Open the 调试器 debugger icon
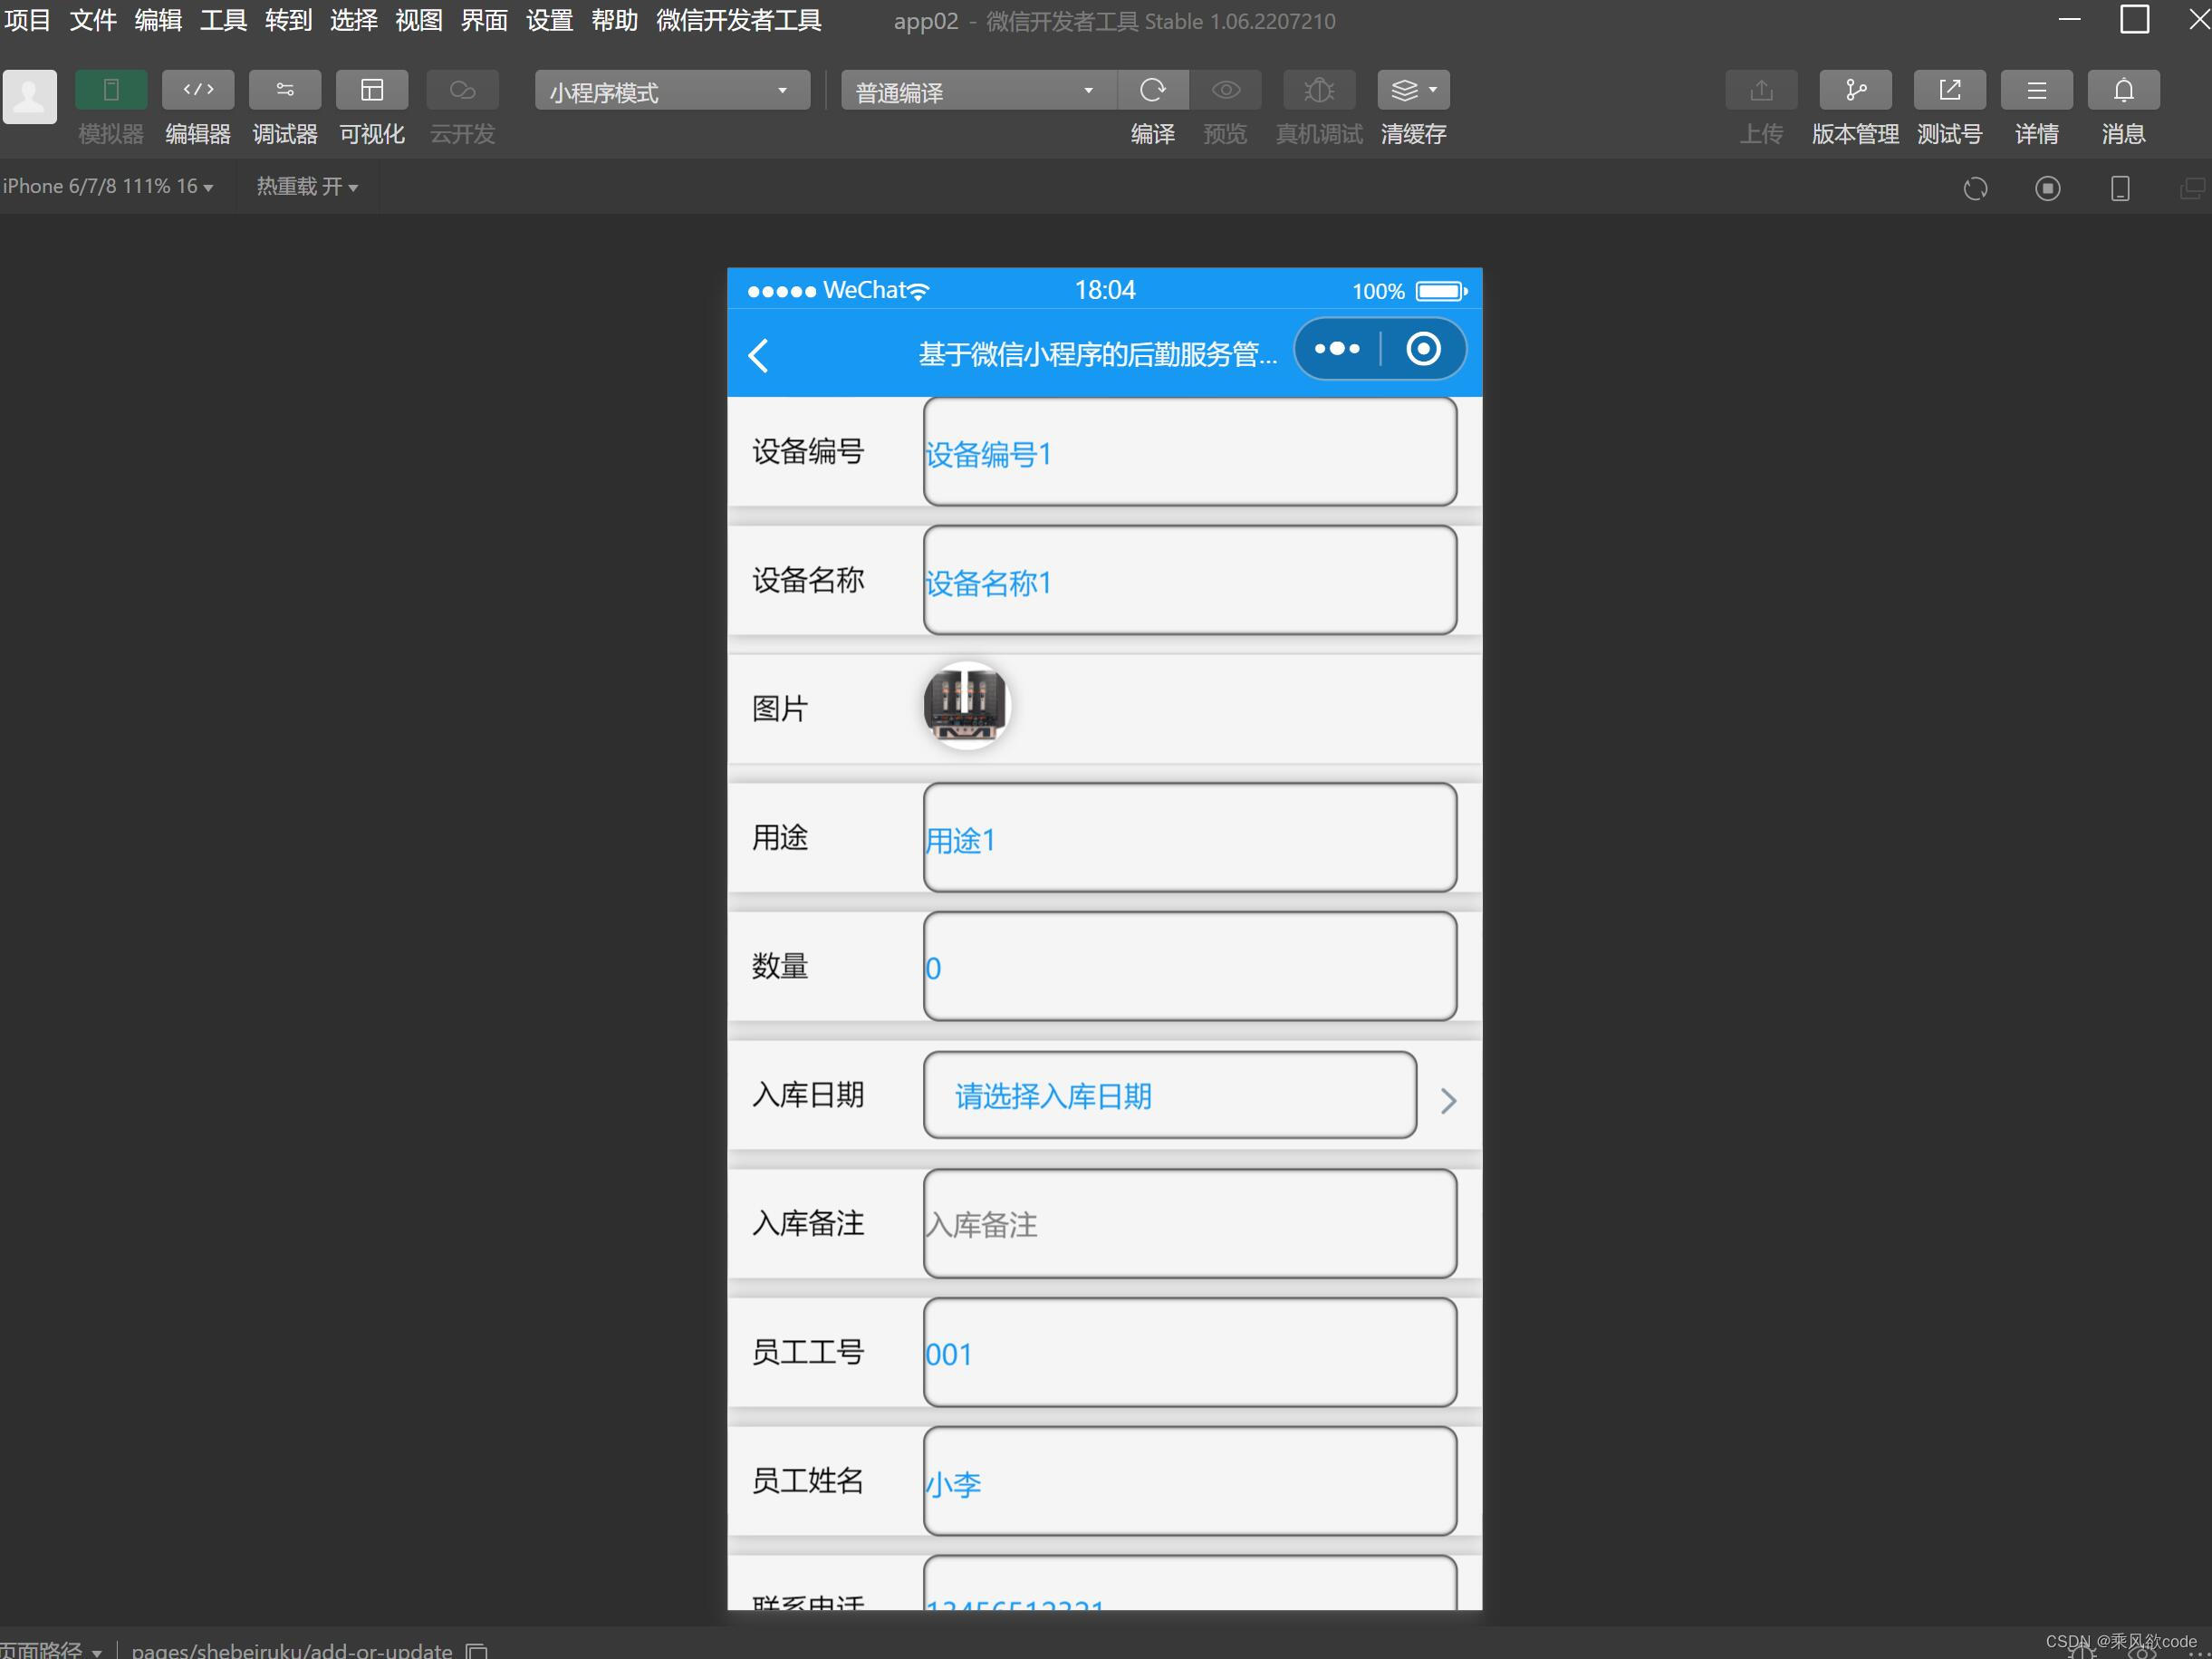 pos(284,89)
